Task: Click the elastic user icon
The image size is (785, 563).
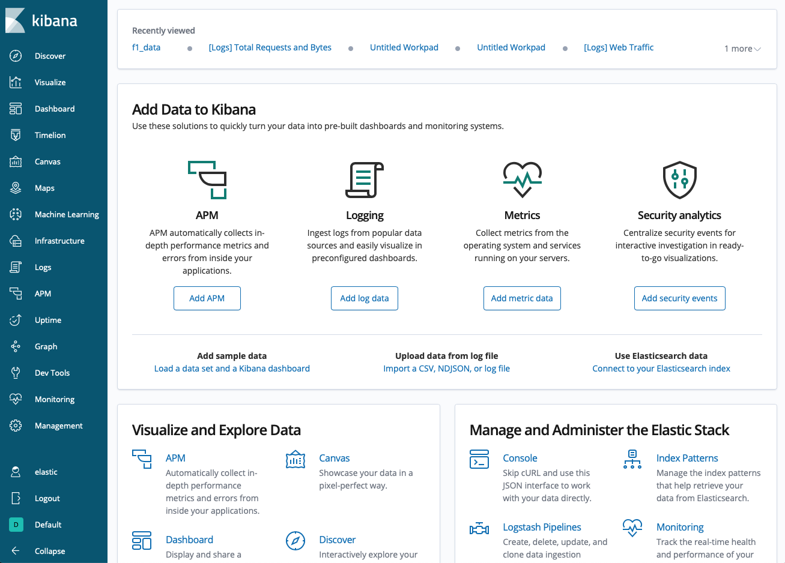Action: [16, 472]
